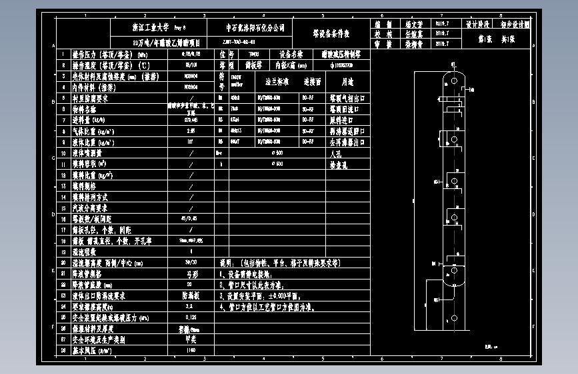The height and width of the screenshot is (374, 578).
Task: Click the 防涡板 value cell
Action: pos(191,295)
